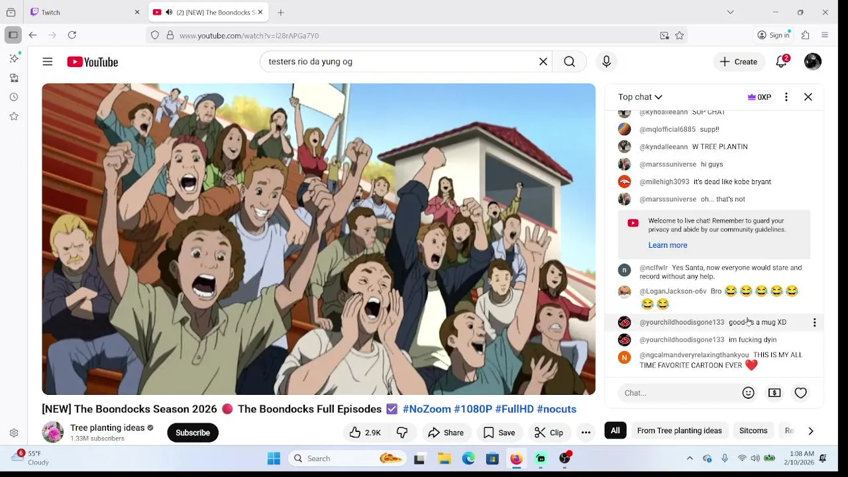Show site security padlock info
This screenshot has width=848, height=477.
pyautogui.click(x=170, y=35)
